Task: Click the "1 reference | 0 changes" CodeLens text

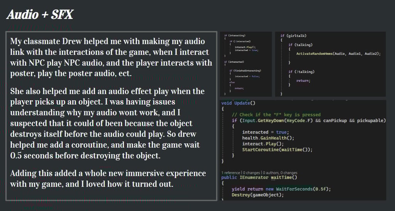Action: pos(259,173)
